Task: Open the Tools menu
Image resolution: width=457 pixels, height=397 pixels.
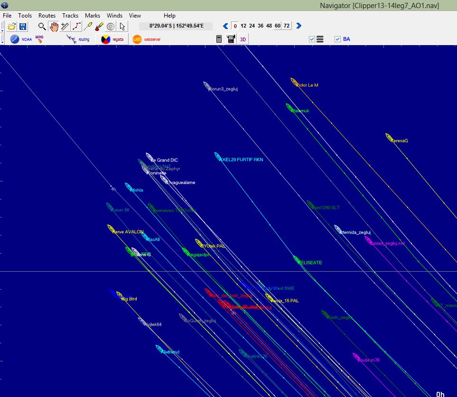Action: [x=25, y=16]
